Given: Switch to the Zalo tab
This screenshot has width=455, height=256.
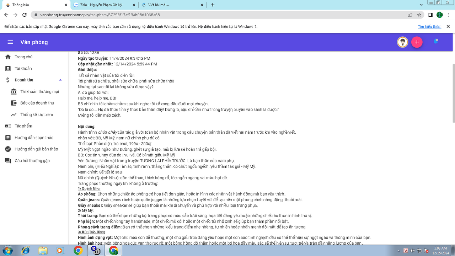Looking at the screenshot, I should 103,5.
